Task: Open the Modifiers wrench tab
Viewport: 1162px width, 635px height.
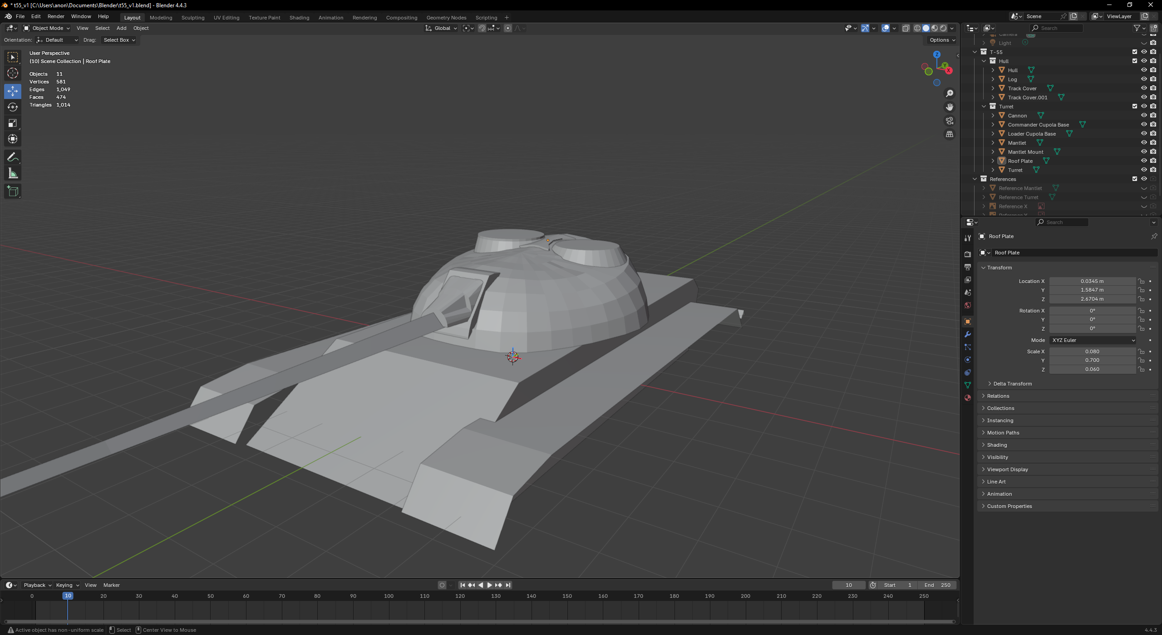Action: pyautogui.click(x=968, y=334)
